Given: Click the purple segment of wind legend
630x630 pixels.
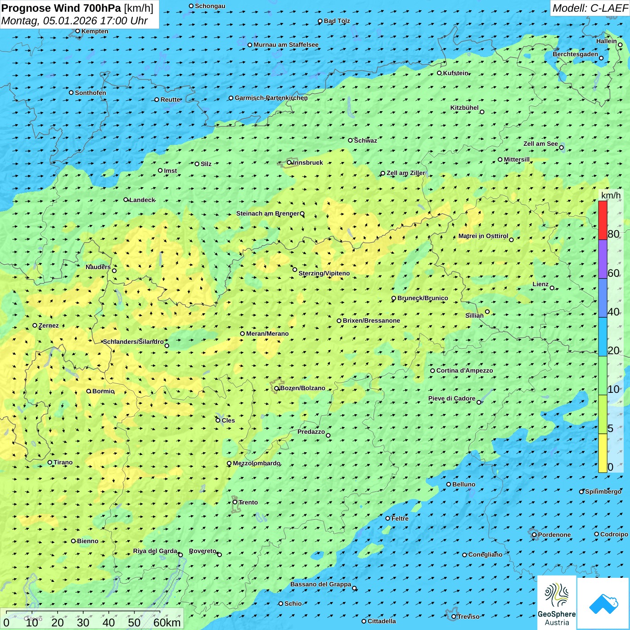Looking at the screenshot, I should tap(603, 259).
